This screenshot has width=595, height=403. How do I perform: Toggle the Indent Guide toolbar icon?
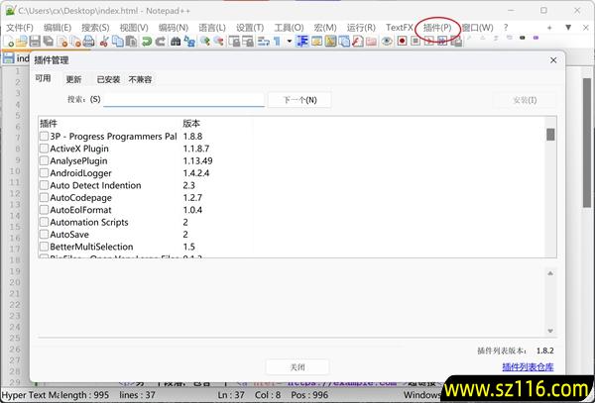302,41
